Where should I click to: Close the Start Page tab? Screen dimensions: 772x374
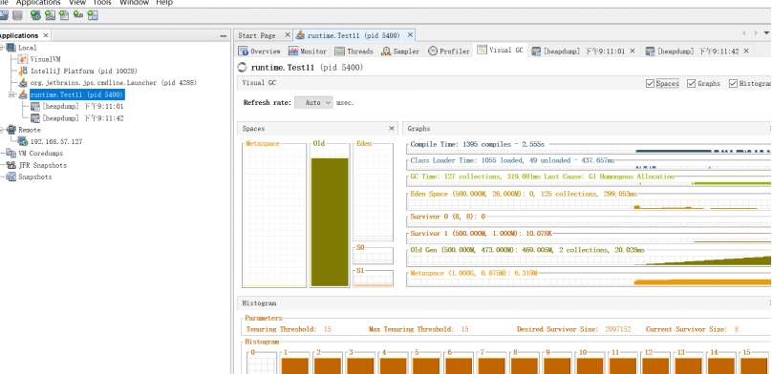[288, 35]
